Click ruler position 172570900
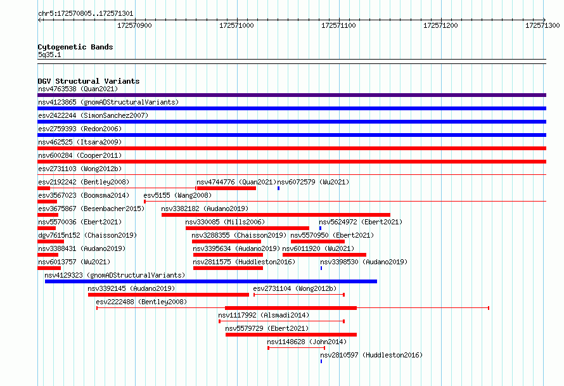Image resolution: width=564 pixels, height=386 pixels. (x=134, y=25)
